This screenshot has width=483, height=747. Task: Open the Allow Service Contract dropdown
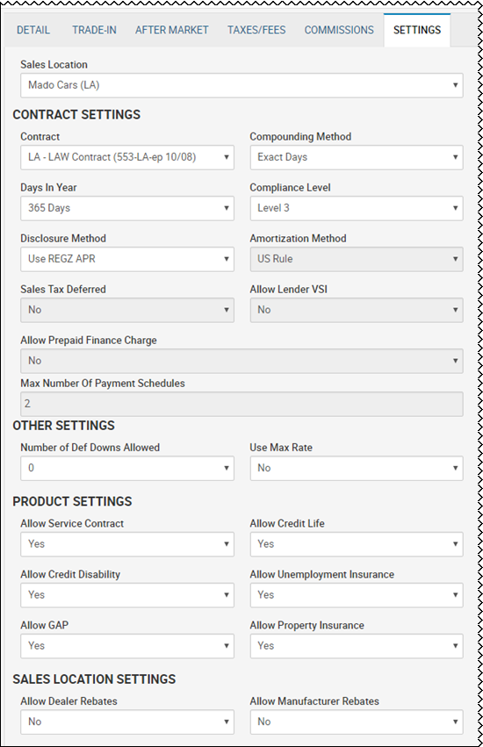point(127,544)
